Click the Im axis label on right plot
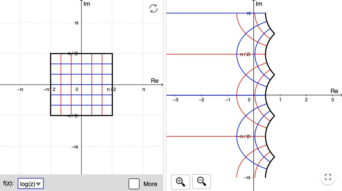Screen dimensions: 342x191 coord(259,4)
